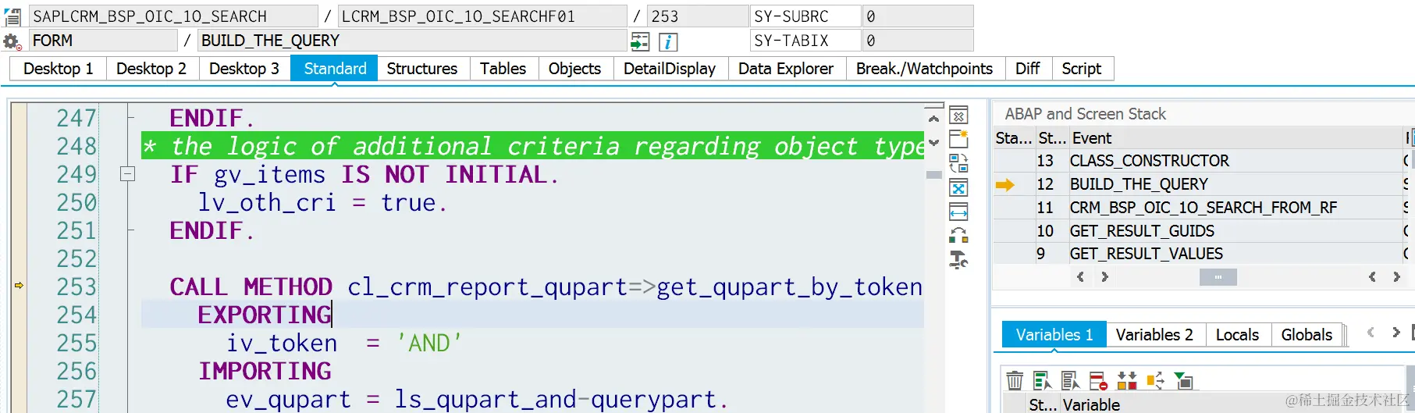Open the Break./Watchpoints tab
Image resolution: width=1415 pixels, height=413 pixels.
point(925,69)
